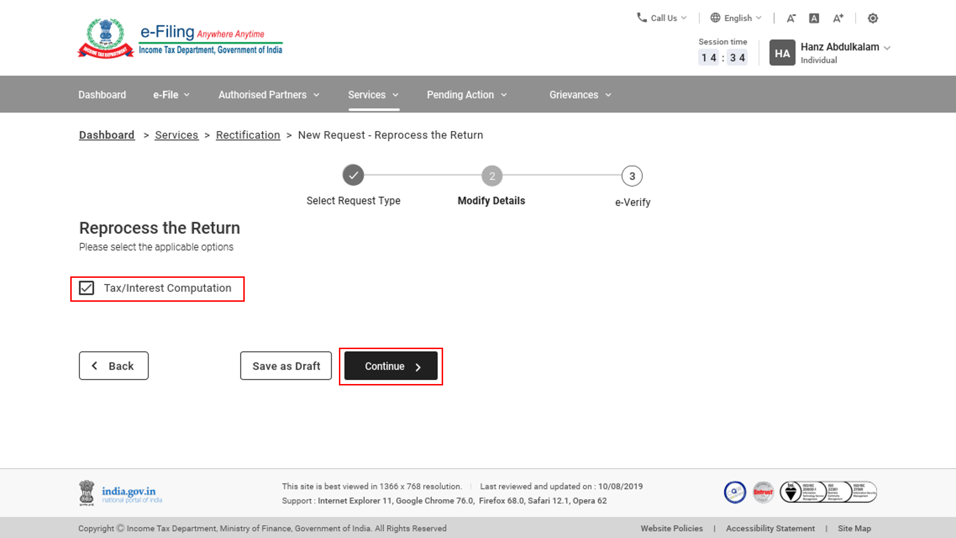Navigate to Grievances menu
Viewport: 956px width, 538px height.
point(580,95)
